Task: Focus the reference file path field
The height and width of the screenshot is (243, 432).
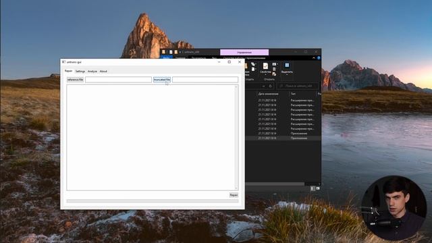Action: pos(119,80)
